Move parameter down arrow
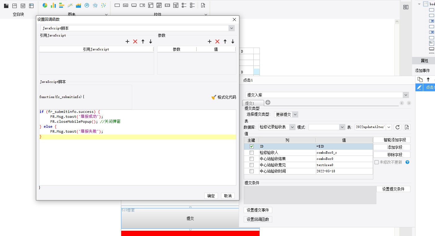435x236 pixels. (233, 41)
